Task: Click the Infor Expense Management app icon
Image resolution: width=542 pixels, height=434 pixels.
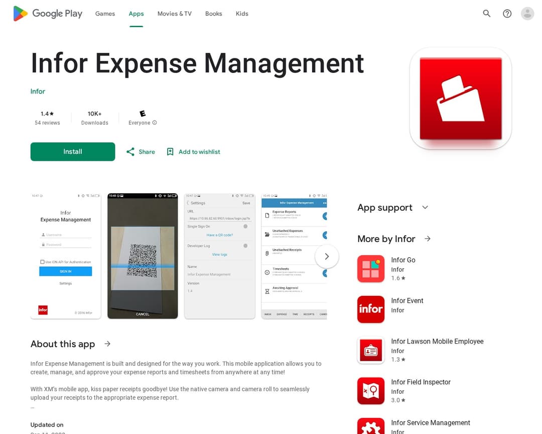Action: pyautogui.click(x=460, y=98)
